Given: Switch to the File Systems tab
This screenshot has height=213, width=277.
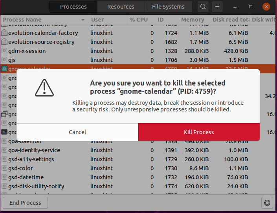Looking at the screenshot, I should pos(168,7).
